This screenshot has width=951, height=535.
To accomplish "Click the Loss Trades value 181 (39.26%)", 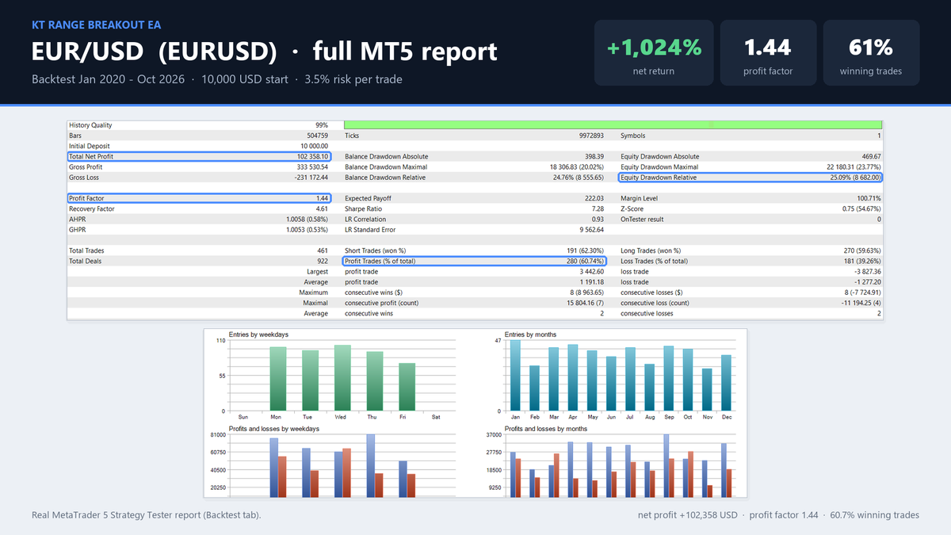I will [861, 261].
